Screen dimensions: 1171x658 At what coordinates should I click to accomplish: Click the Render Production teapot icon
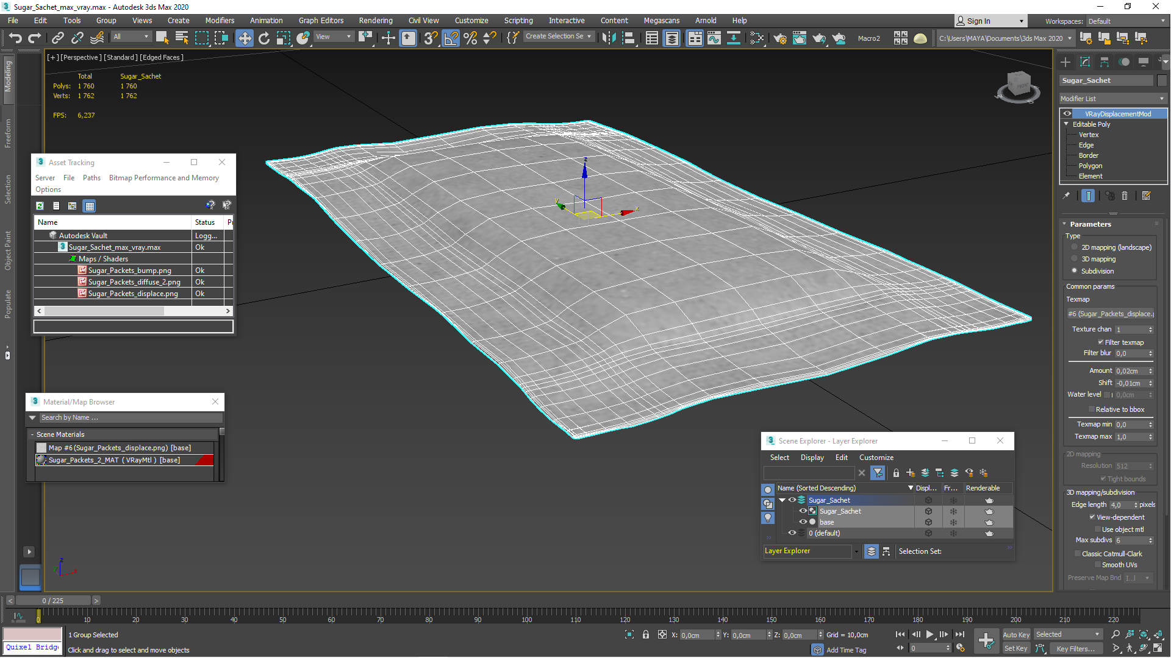coord(819,38)
